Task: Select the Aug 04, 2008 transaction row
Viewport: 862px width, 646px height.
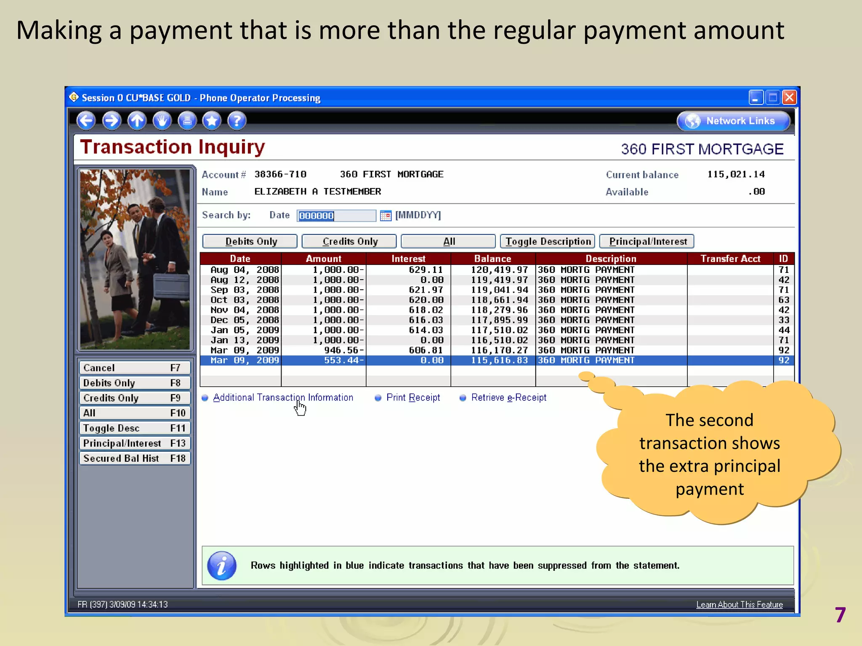Action: point(497,270)
